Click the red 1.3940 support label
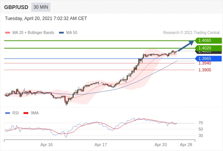 [x=204, y=63]
